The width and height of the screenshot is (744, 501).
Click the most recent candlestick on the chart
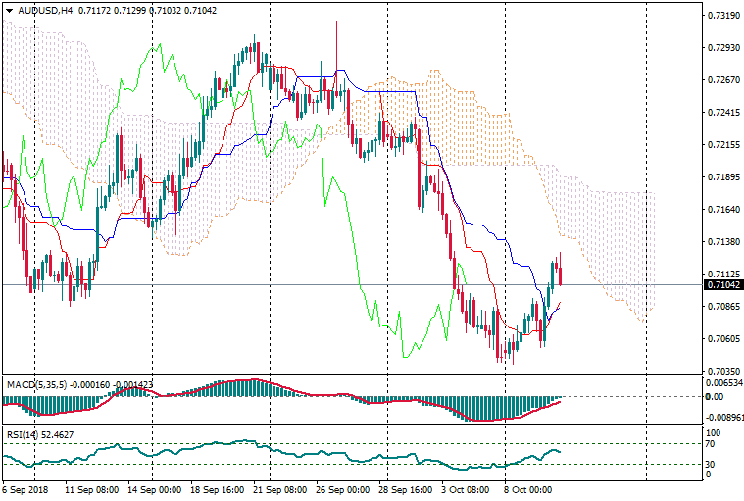tap(560, 272)
